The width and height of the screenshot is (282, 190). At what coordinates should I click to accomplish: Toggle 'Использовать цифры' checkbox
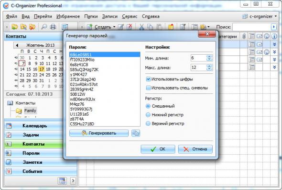click(148, 79)
